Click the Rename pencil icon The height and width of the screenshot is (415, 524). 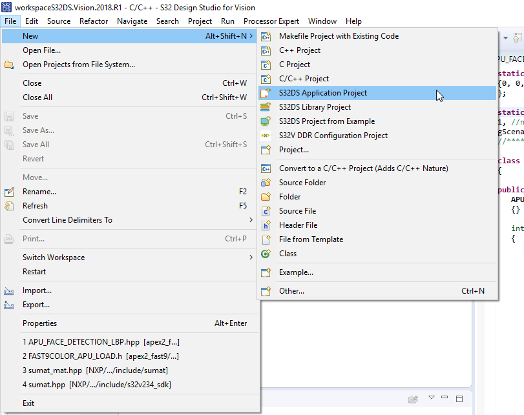tap(9, 192)
